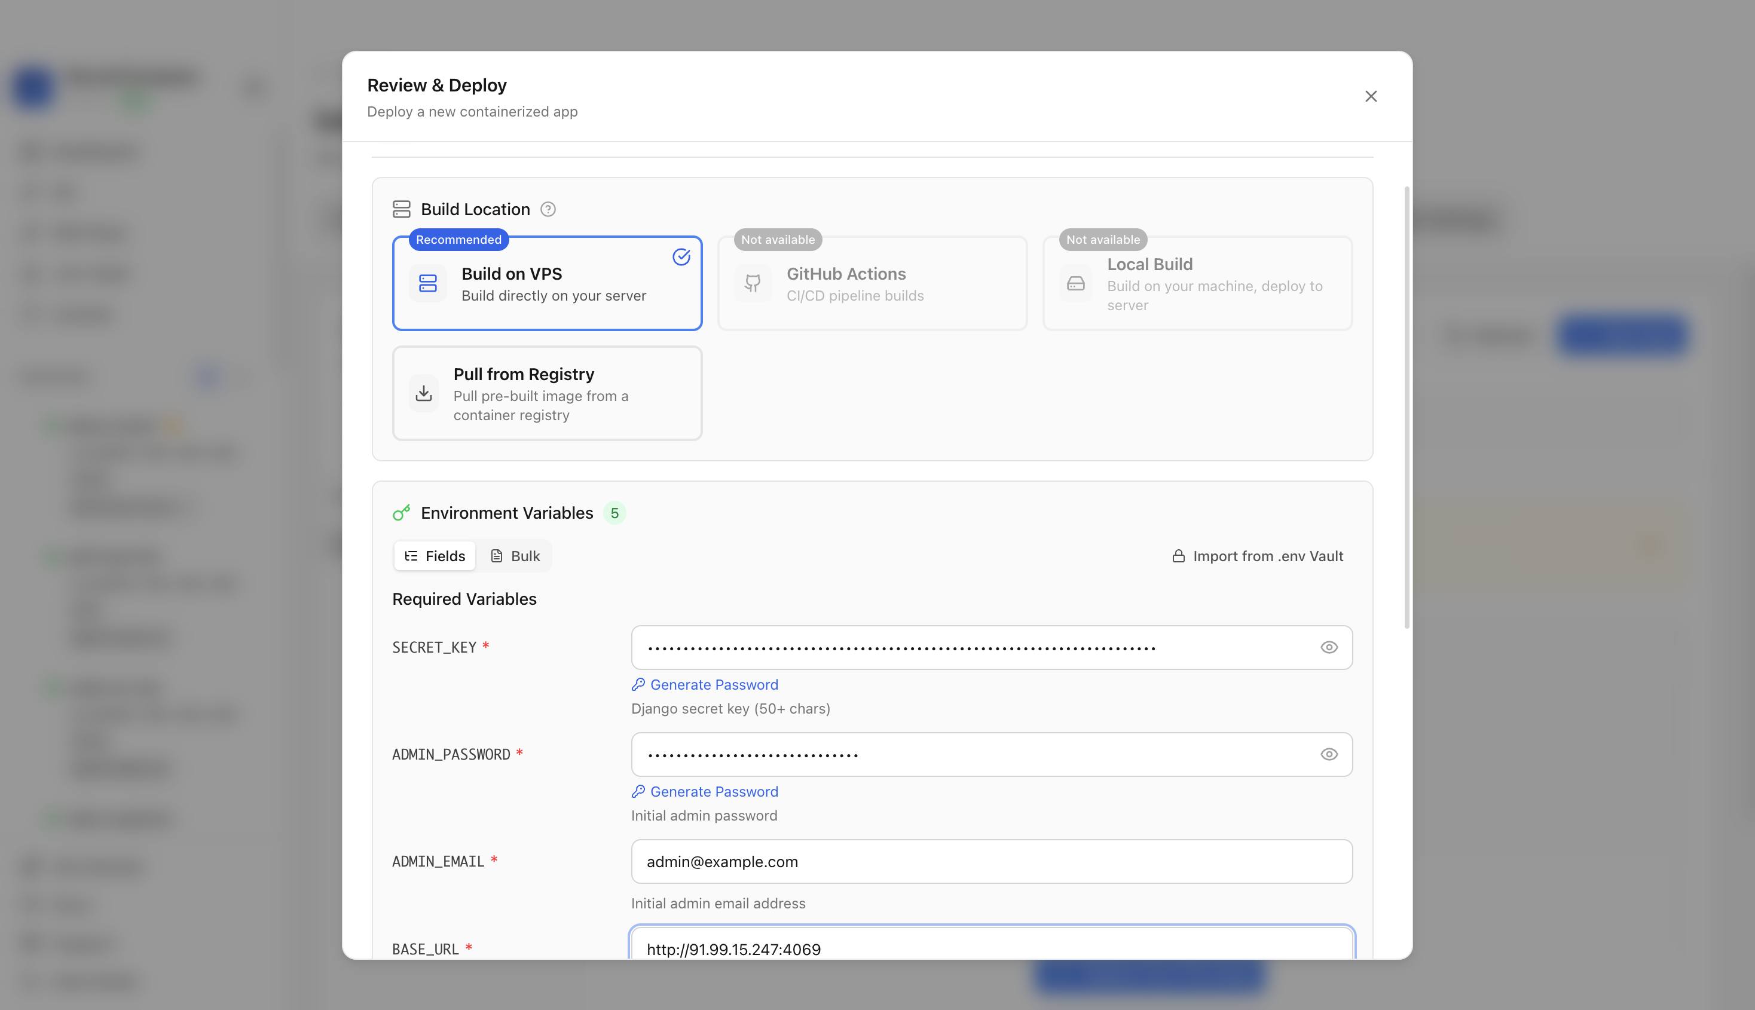Click the Not available badge on GitHub Actions

click(x=778, y=240)
